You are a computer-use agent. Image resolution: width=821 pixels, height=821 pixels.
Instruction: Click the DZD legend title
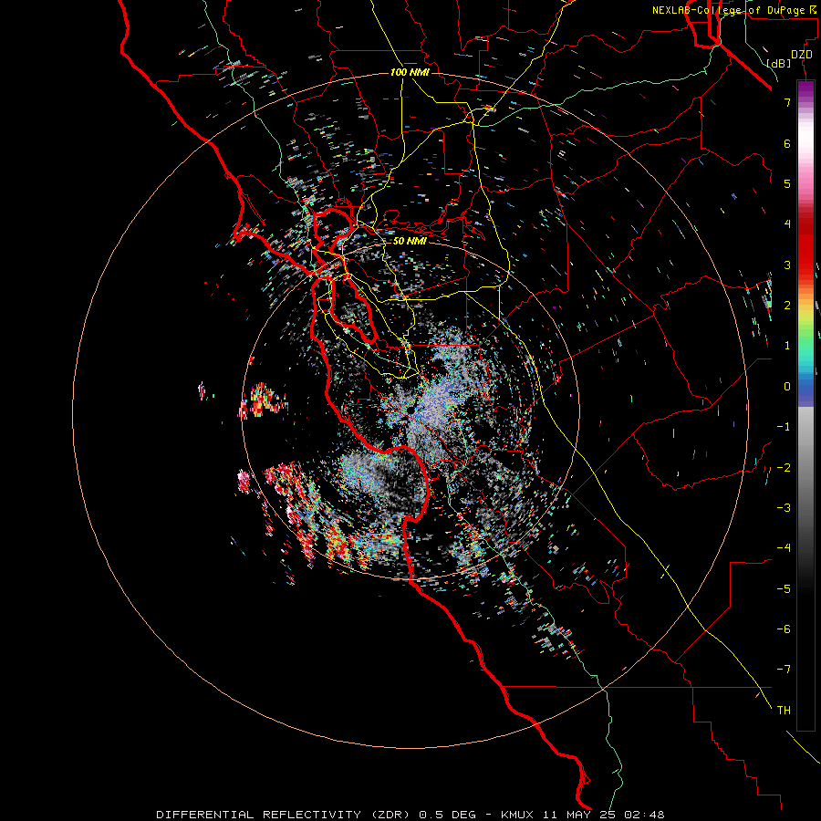[802, 55]
